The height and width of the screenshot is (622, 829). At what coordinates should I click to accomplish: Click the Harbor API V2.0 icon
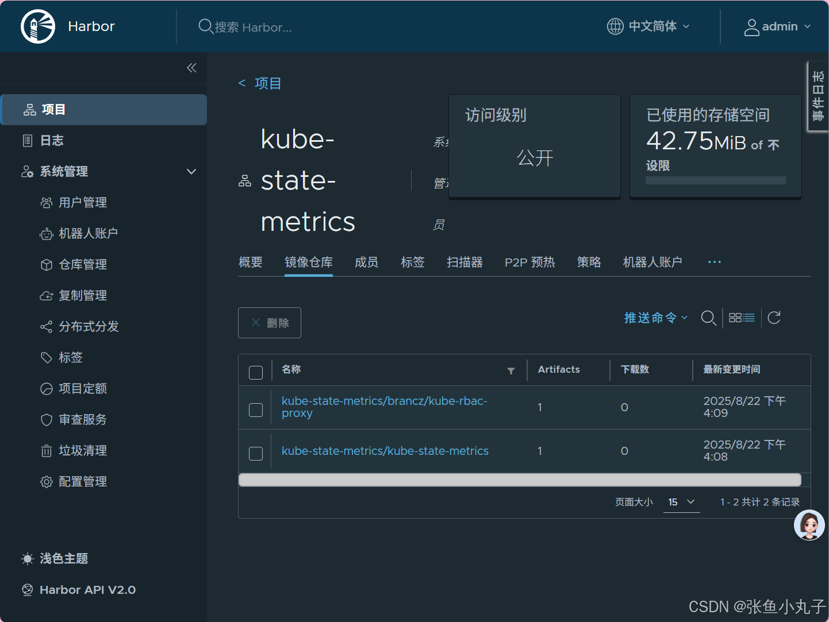pyautogui.click(x=28, y=590)
